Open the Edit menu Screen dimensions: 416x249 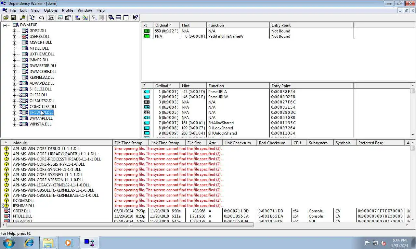[23, 10]
